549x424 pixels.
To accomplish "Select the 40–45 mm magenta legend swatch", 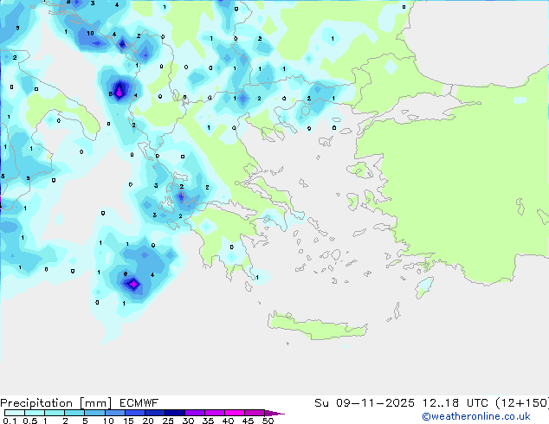I will tap(235, 413).
